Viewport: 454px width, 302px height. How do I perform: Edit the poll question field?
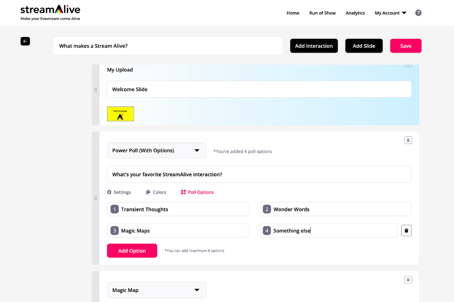pyautogui.click(x=259, y=174)
